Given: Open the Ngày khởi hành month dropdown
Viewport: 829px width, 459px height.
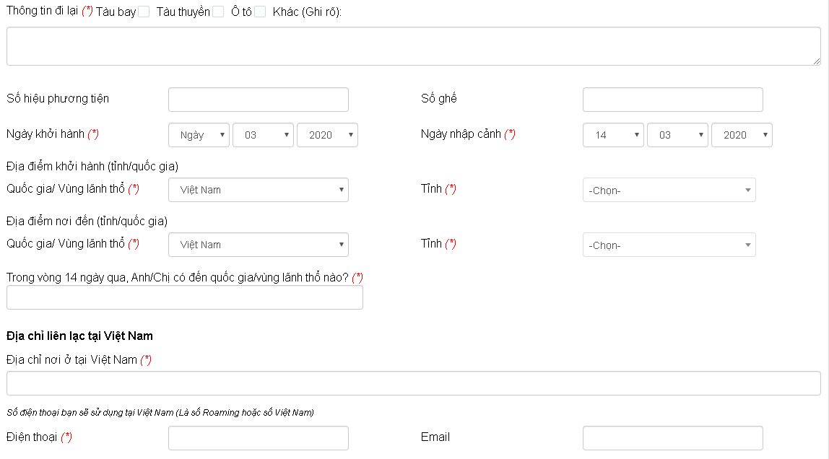Looking at the screenshot, I should (264, 135).
